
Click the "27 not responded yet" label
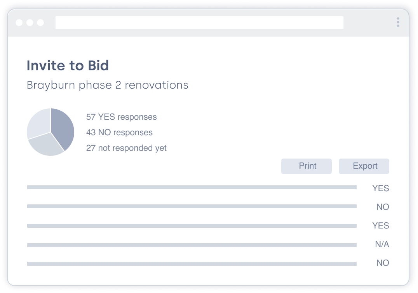pos(126,148)
